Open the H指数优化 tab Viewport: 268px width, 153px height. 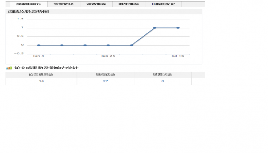tap(163, 4)
